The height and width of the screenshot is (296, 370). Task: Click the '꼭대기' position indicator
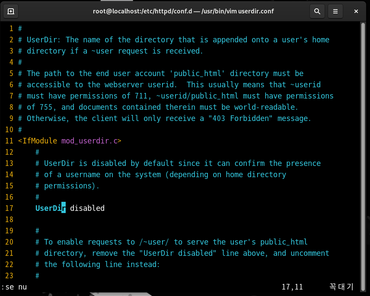[x=341, y=287]
